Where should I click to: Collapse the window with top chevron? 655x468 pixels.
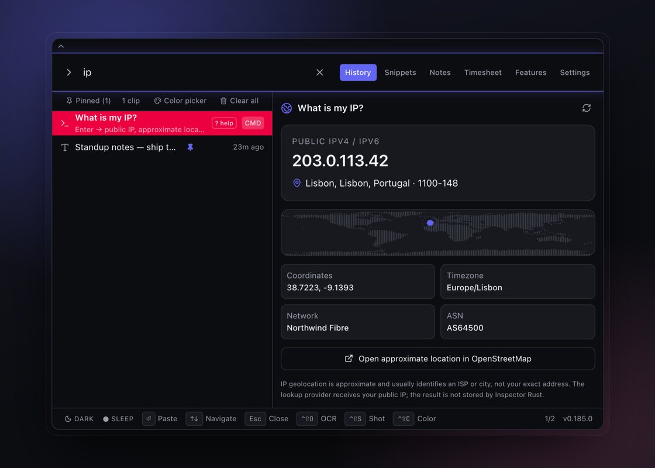coord(61,46)
